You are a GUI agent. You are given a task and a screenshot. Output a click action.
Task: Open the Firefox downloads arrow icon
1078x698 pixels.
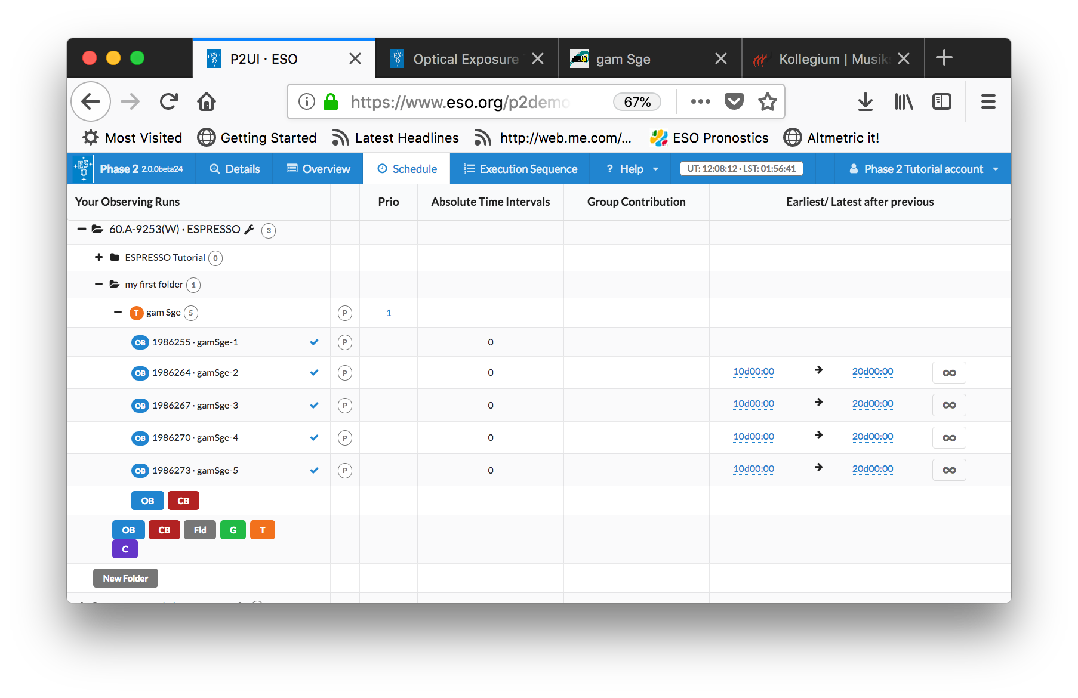(865, 102)
